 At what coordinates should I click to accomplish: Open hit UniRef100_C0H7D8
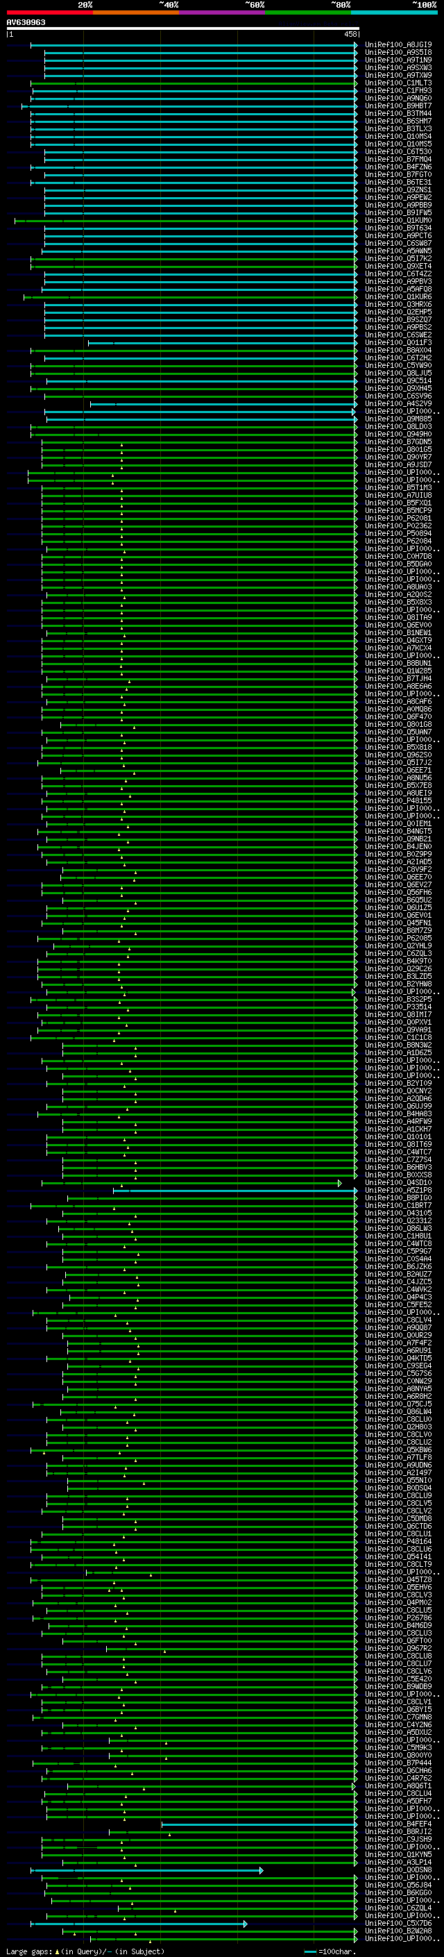point(398,557)
